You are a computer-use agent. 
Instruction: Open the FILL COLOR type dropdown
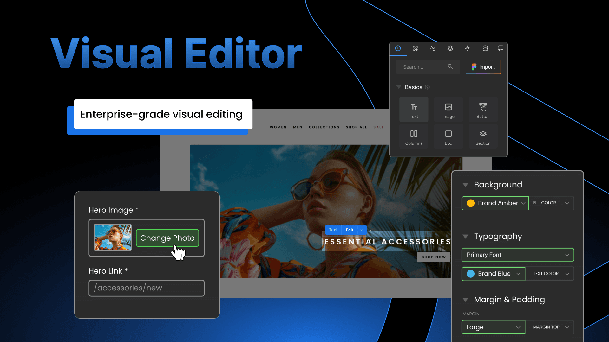[551, 203]
